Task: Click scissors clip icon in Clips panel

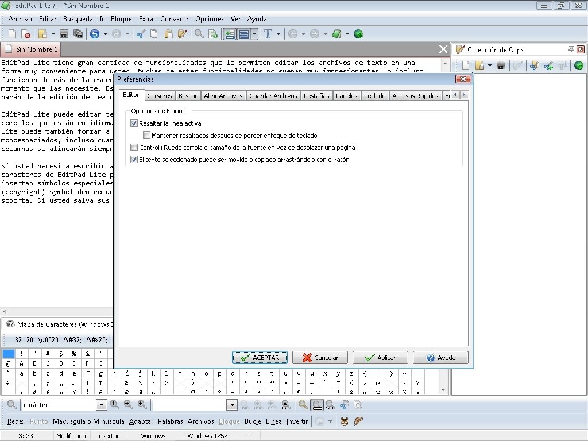Action: point(535,65)
